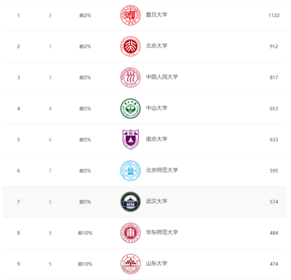Visit the 北京师范大学 link
This screenshot has height=280, width=291.
coord(162,170)
